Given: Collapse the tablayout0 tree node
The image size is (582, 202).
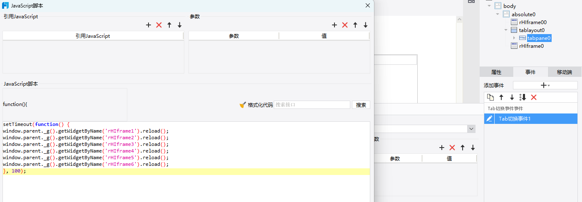Looking at the screenshot, I should [x=506, y=30].
